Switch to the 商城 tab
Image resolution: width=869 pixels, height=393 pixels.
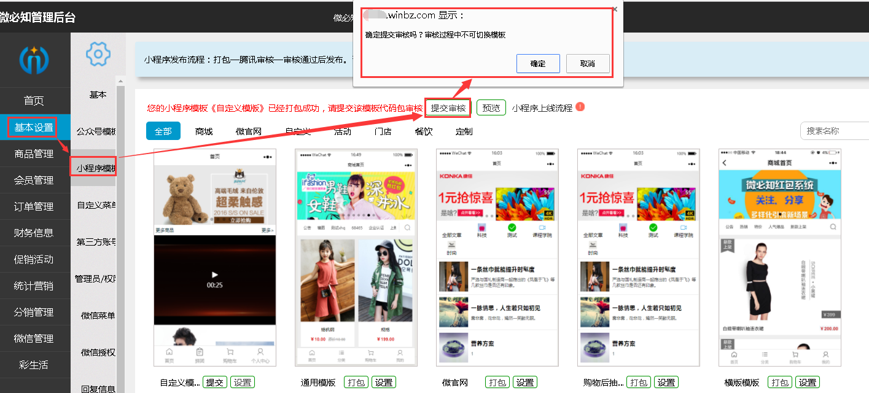[x=204, y=131]
